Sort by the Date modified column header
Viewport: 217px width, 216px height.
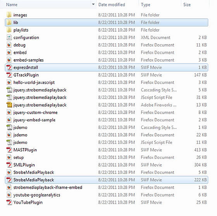112,5
